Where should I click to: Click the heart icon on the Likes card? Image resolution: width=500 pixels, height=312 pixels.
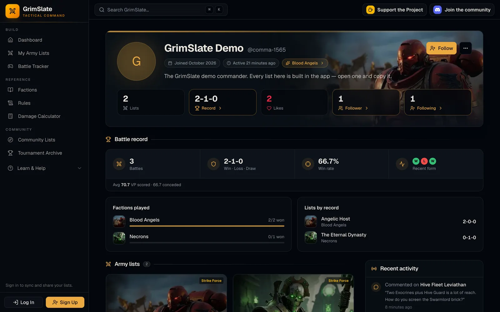coord(269,108)
